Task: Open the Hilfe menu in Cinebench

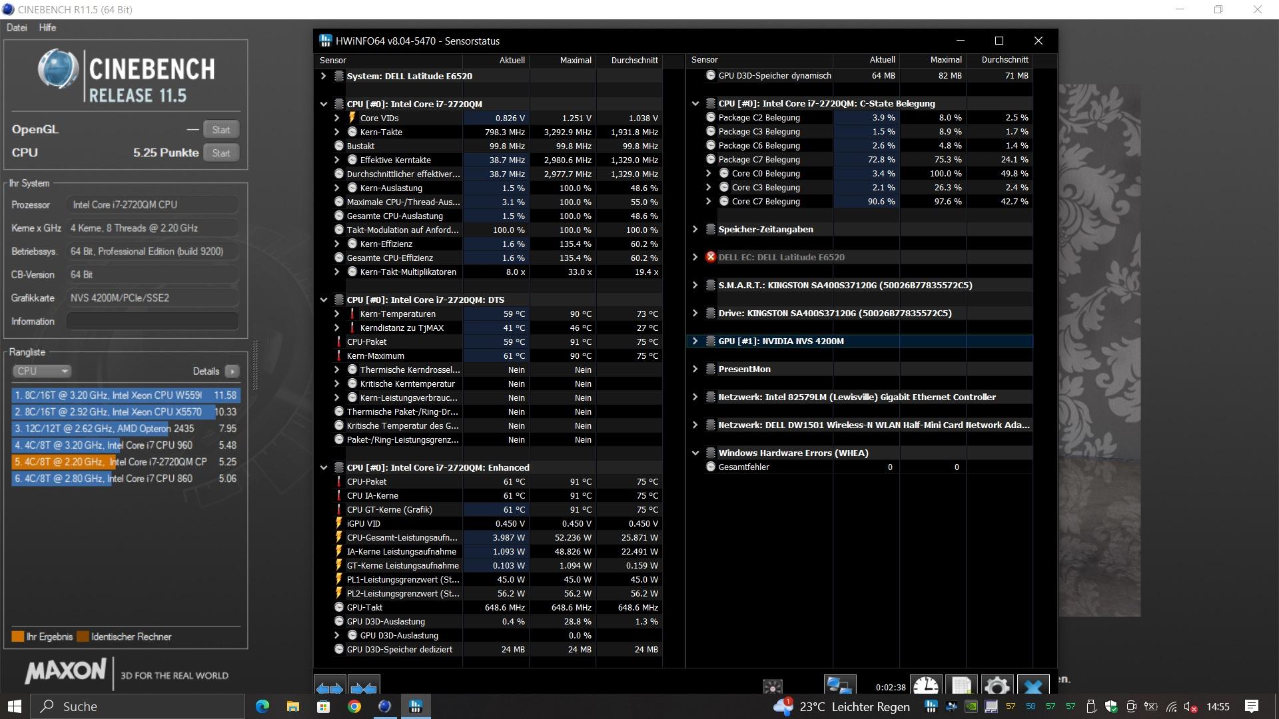Action: [x=47, y=27]
